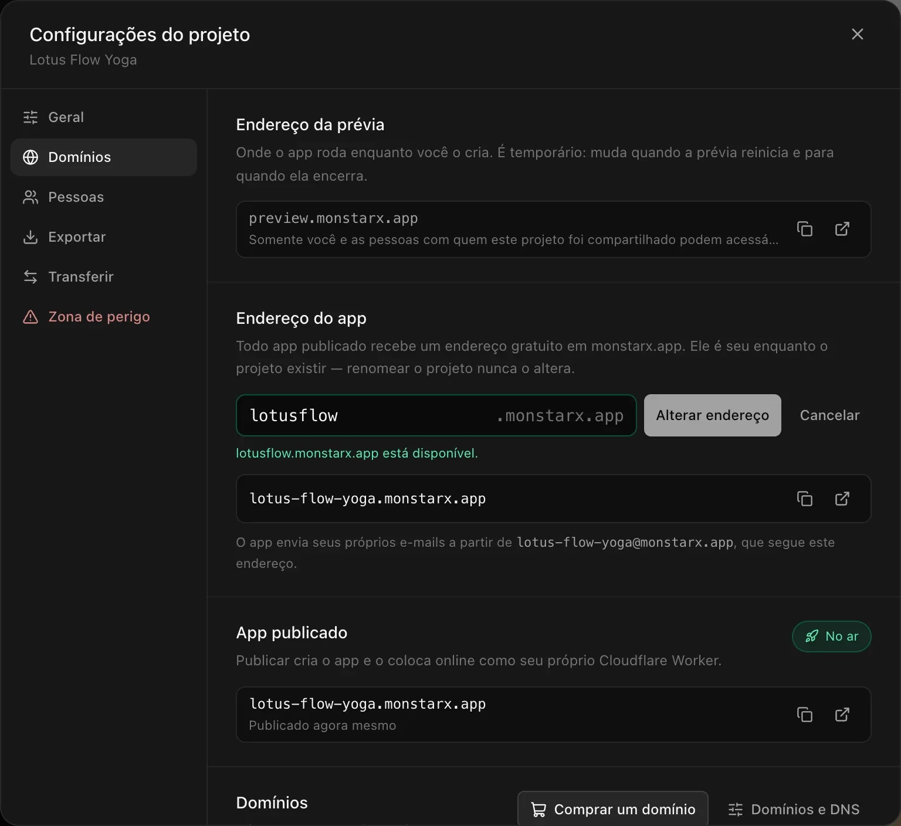
Task: Open the app address below the availability message
Action: [842, 499]
